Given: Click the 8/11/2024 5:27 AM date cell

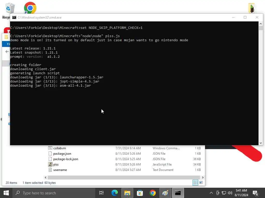Looking at the screenshot, I should pyautogui.click(x=128, y=170).
